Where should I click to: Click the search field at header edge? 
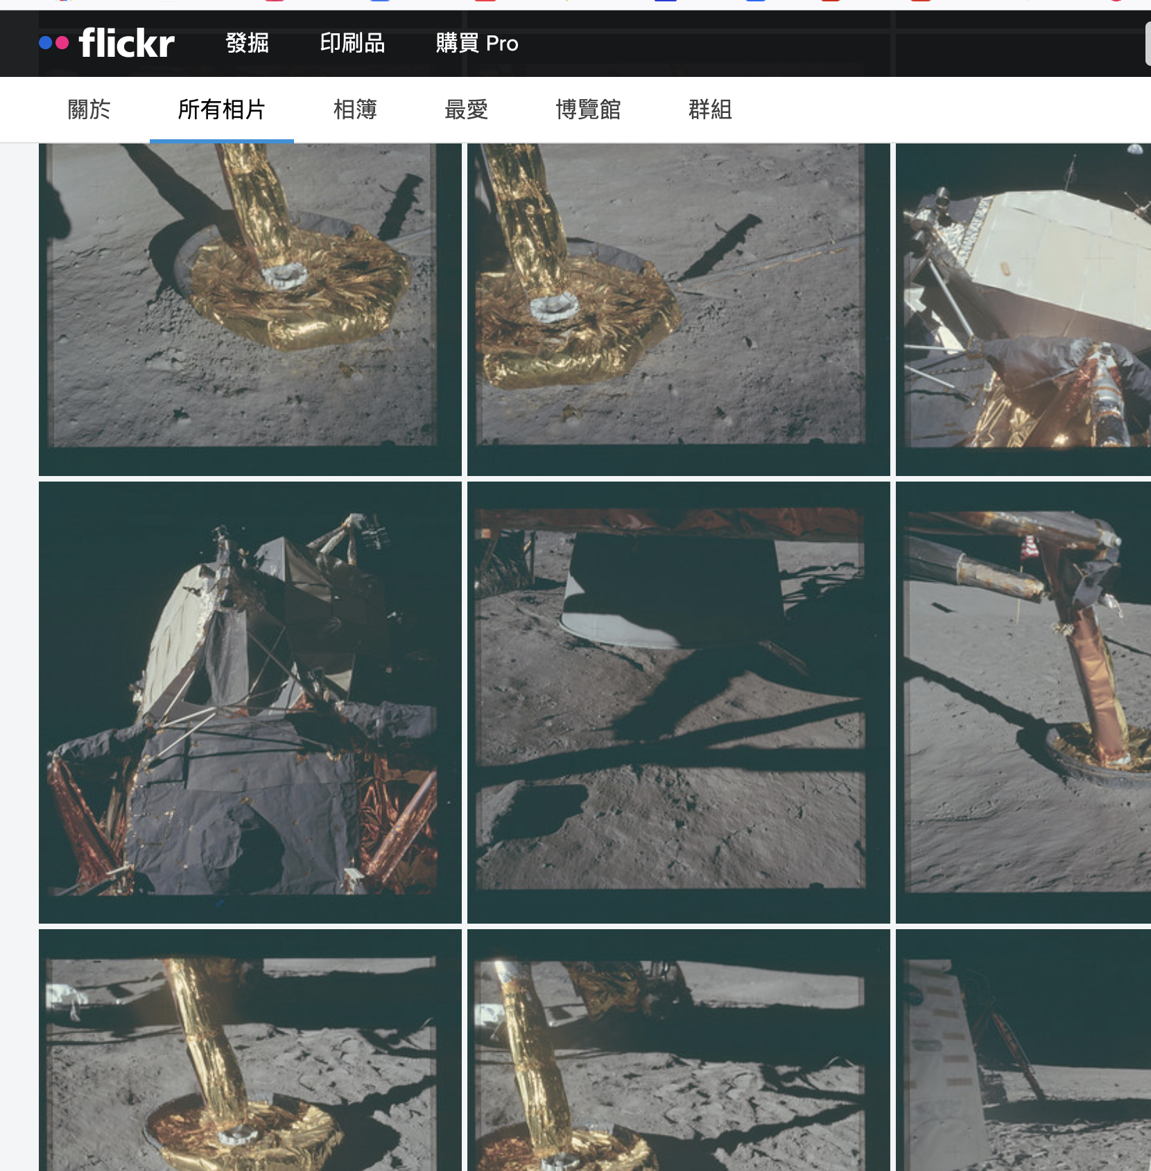click(1148, 43)
